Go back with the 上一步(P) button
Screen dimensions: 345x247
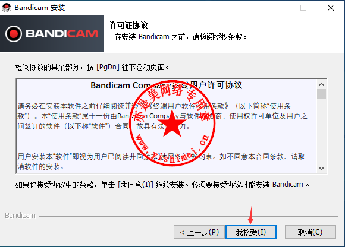[199, 232]
